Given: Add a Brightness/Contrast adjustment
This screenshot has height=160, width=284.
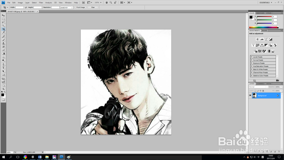Looking at the screenshot, I should point(258,39).
